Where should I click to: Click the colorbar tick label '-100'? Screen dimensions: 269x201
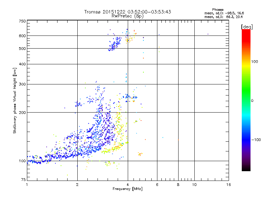tap(256, 140)
